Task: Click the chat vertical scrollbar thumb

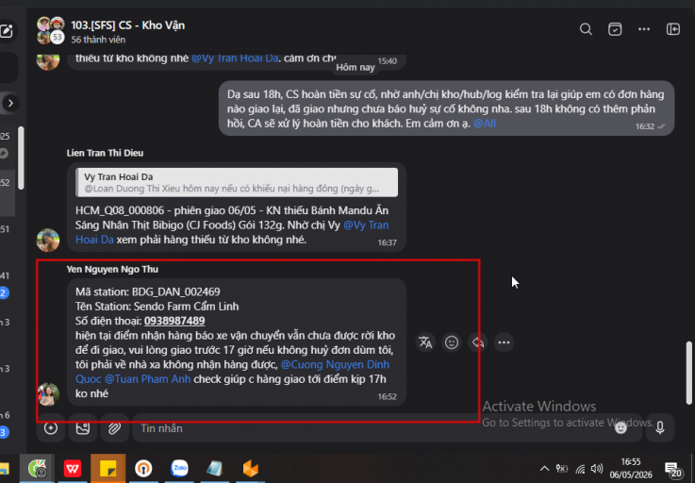Action: coord(688,373)
